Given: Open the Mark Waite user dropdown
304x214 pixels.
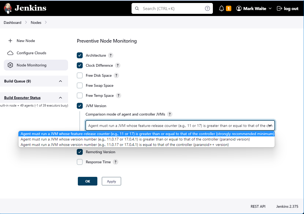Looking at the screenshot, I should (x=270, y=8).
